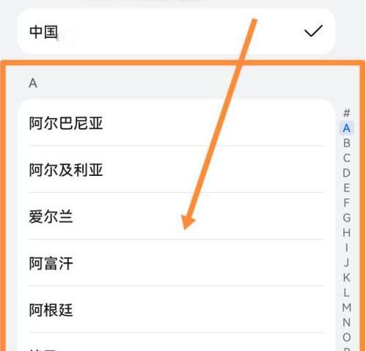Go to letter H in alphabet index
The width and height of the screenshot is (366, 351).
[x=346, y=233]
